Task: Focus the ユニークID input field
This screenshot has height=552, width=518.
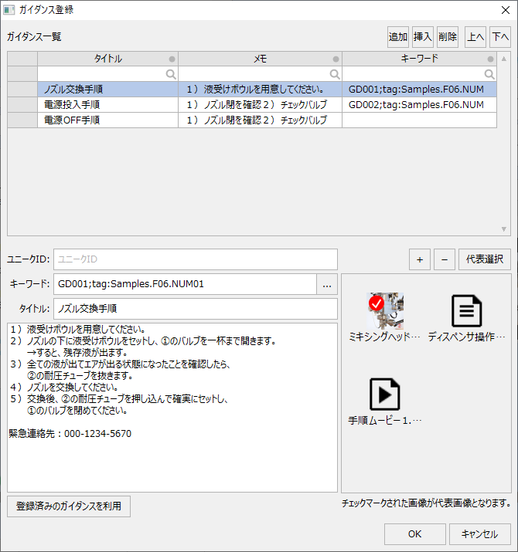Action: [196, 259]
